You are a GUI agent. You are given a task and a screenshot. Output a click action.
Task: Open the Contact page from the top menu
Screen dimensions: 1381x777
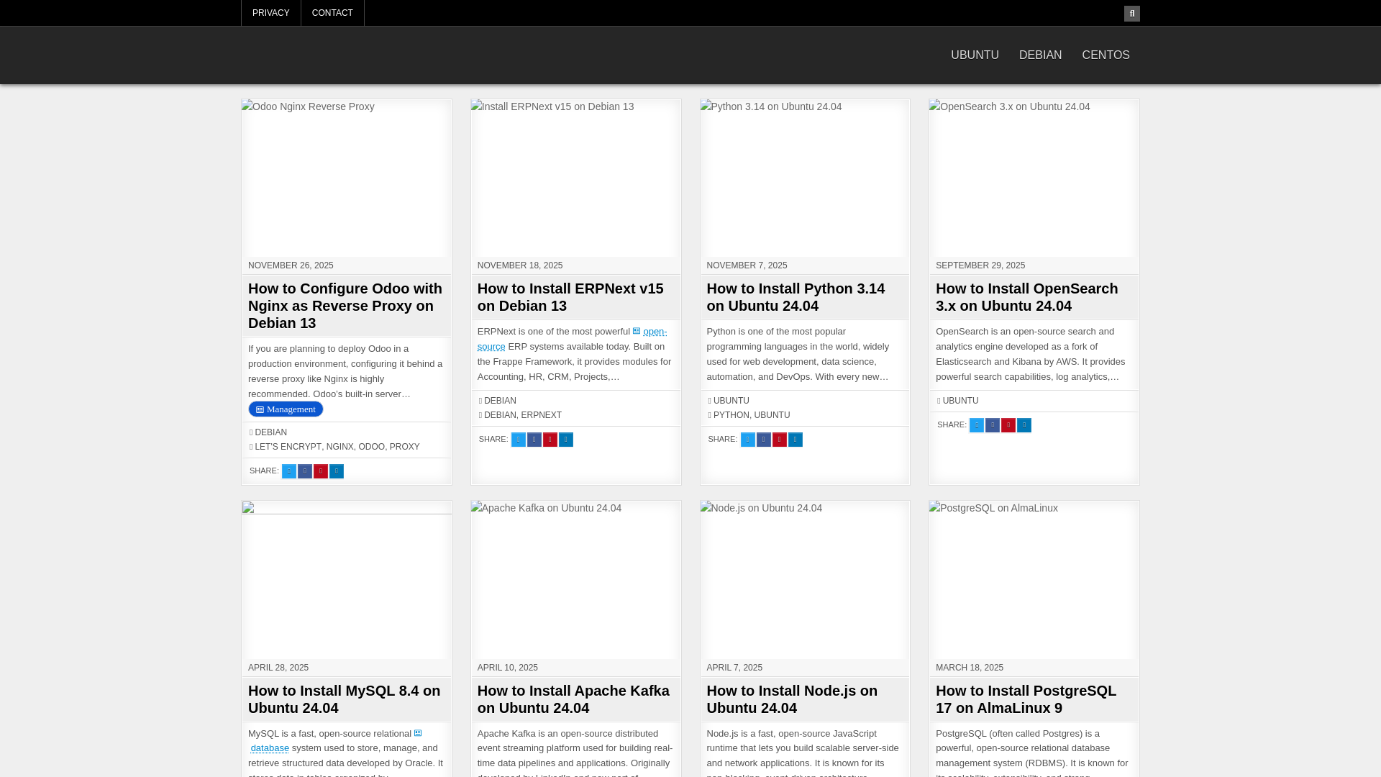point(332,13)
